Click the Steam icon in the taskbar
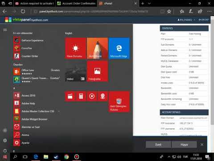 coord(56,157)
